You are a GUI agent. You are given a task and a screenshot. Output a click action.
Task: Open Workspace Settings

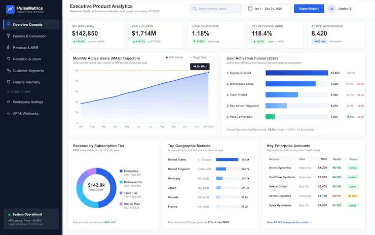(31, 102)
